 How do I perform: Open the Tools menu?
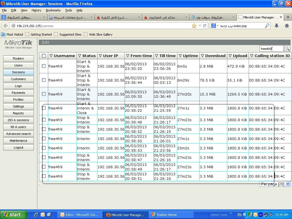(x=68, y=10)
